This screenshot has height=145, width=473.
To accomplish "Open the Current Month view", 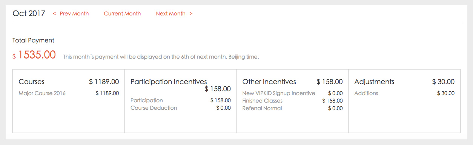I will [122, 14].
